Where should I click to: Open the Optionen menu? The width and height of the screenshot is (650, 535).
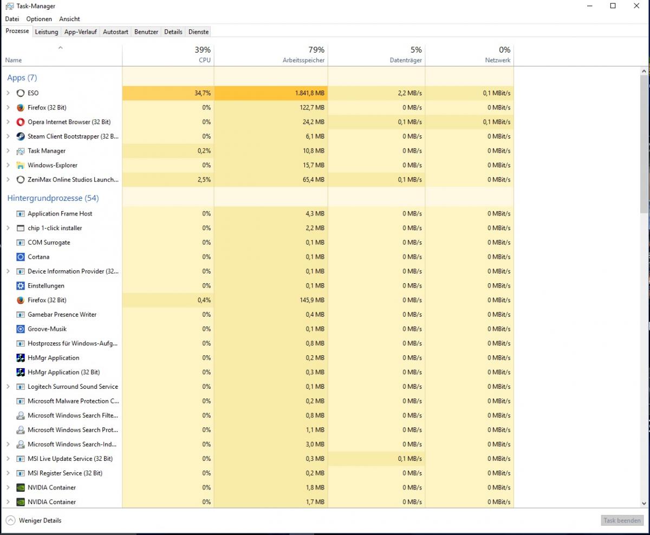(39, 19)
